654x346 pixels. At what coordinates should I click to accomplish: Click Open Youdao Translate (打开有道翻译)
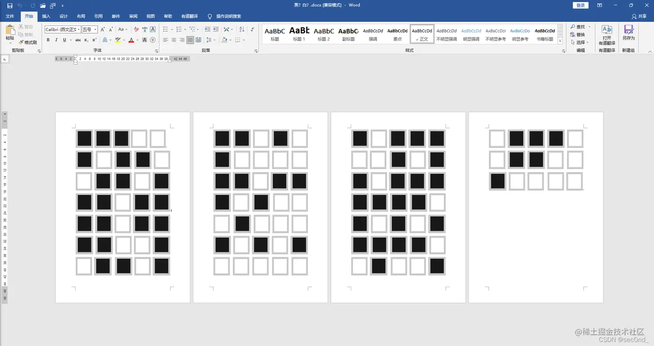pos(607,35)
